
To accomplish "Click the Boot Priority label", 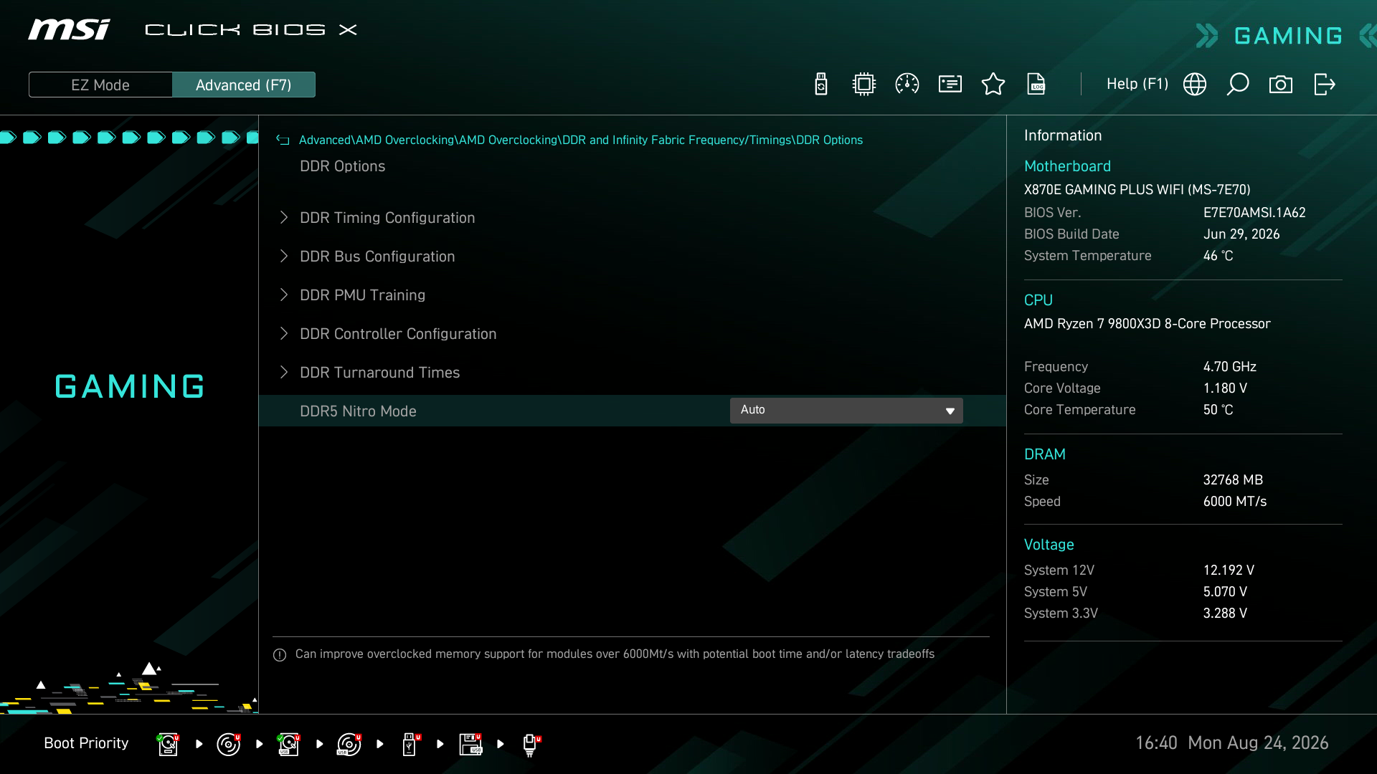I will click(86, 743).
